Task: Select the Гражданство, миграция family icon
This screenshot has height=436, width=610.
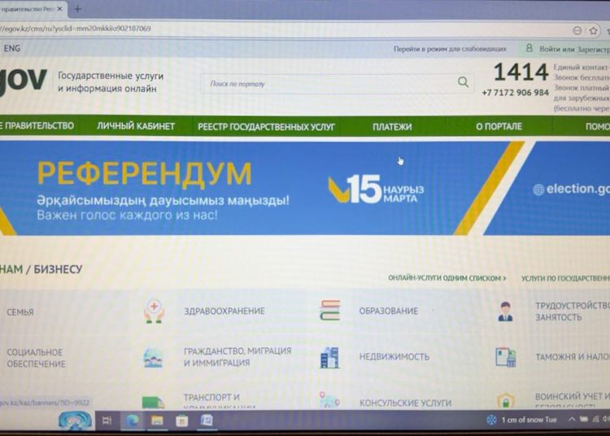Action: (x=153, y=357)
